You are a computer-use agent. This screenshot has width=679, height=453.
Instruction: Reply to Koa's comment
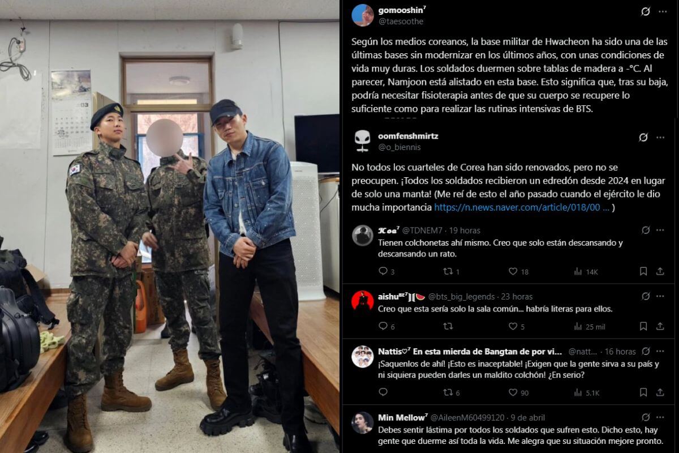[x=383, y=271]
